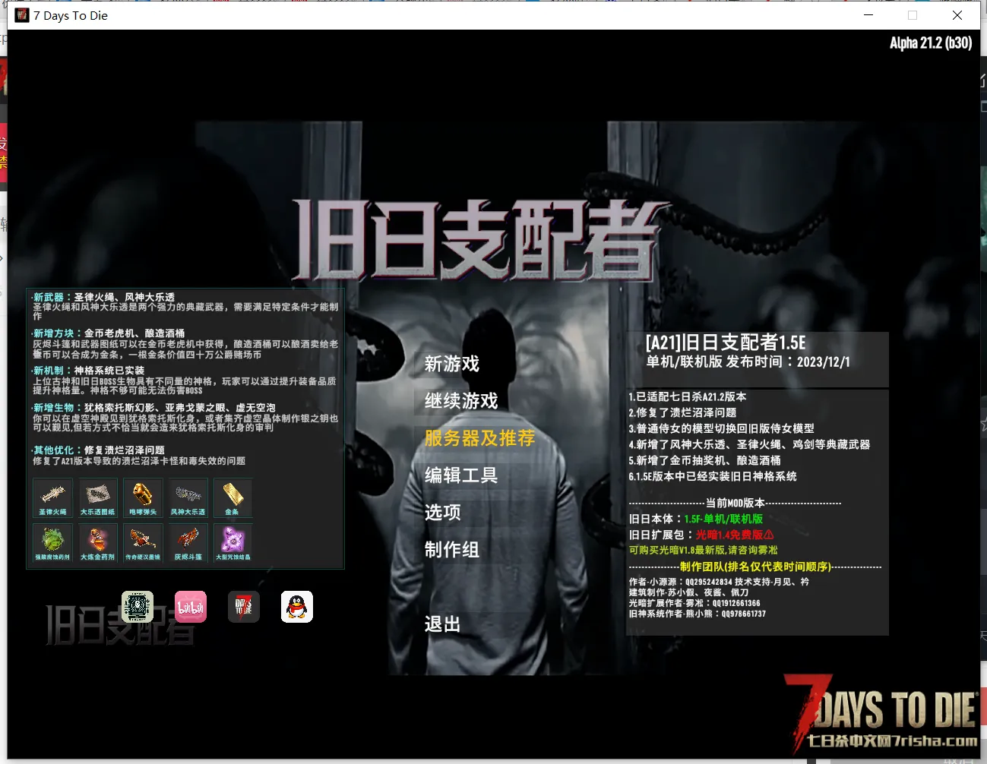Click the 咆哮弹头 golden bullet icon
987x764 pixels.
coord(143,498)
